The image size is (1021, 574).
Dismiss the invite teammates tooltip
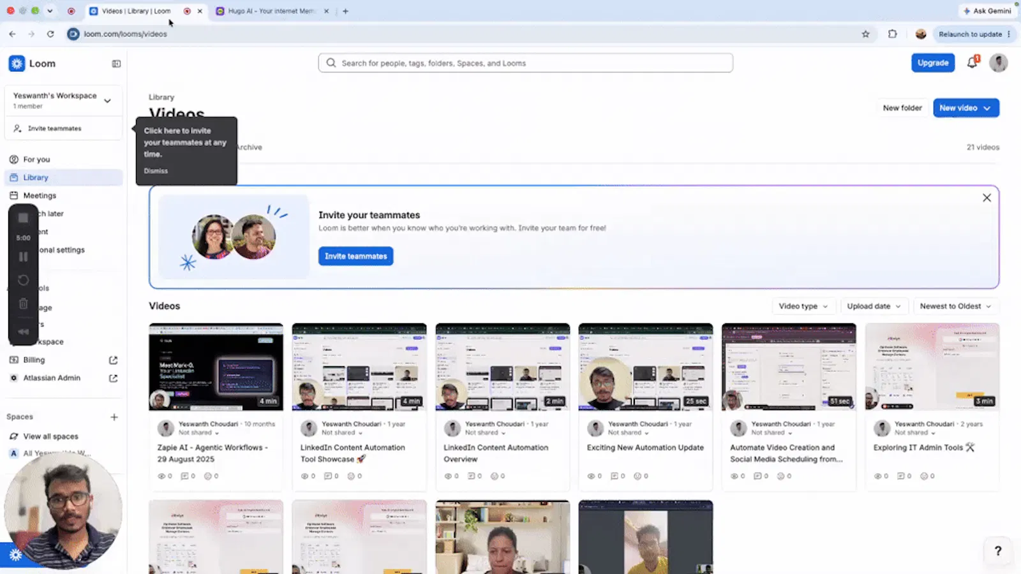pos(156,171)
